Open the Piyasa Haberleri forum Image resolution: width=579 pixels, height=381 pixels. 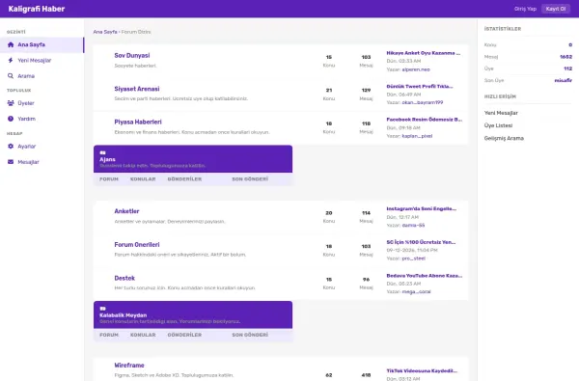138,122
